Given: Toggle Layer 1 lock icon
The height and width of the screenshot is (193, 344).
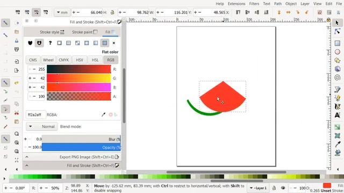Looking at the screenshot, I should click(x=274, y=188).
